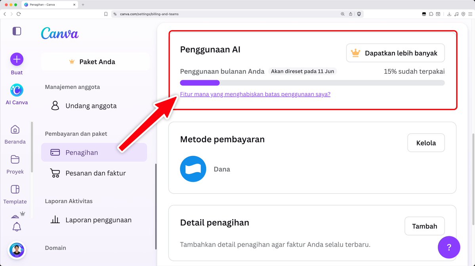
Task: Click '15% sudah terpakai' text
Action: [414, 71]
